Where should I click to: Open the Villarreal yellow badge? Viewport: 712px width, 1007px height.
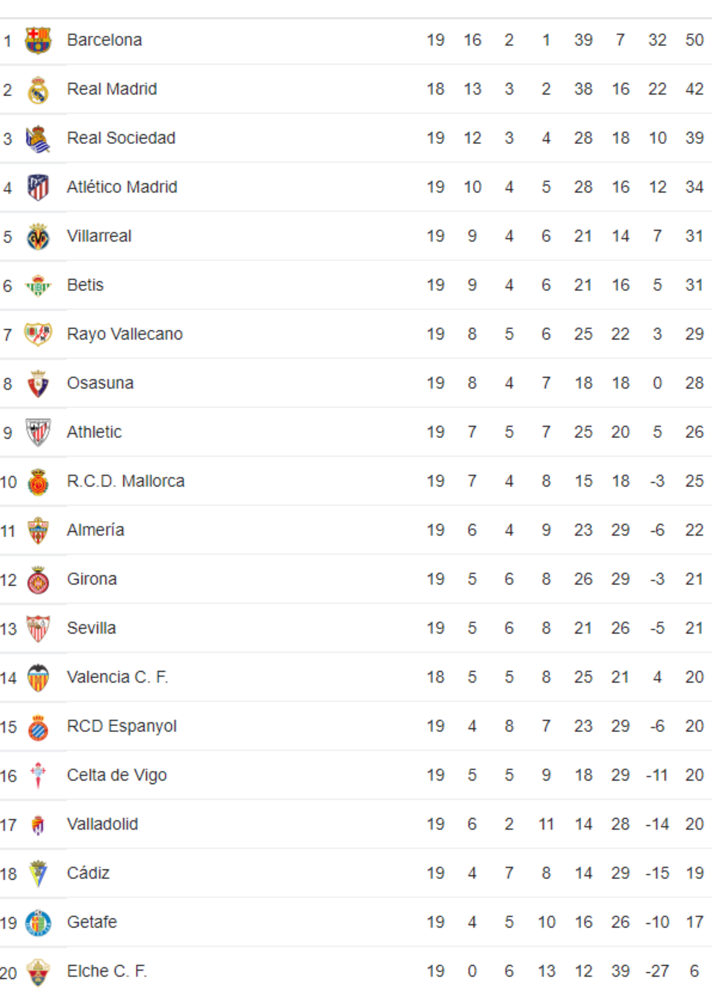[x=38, y=237]
